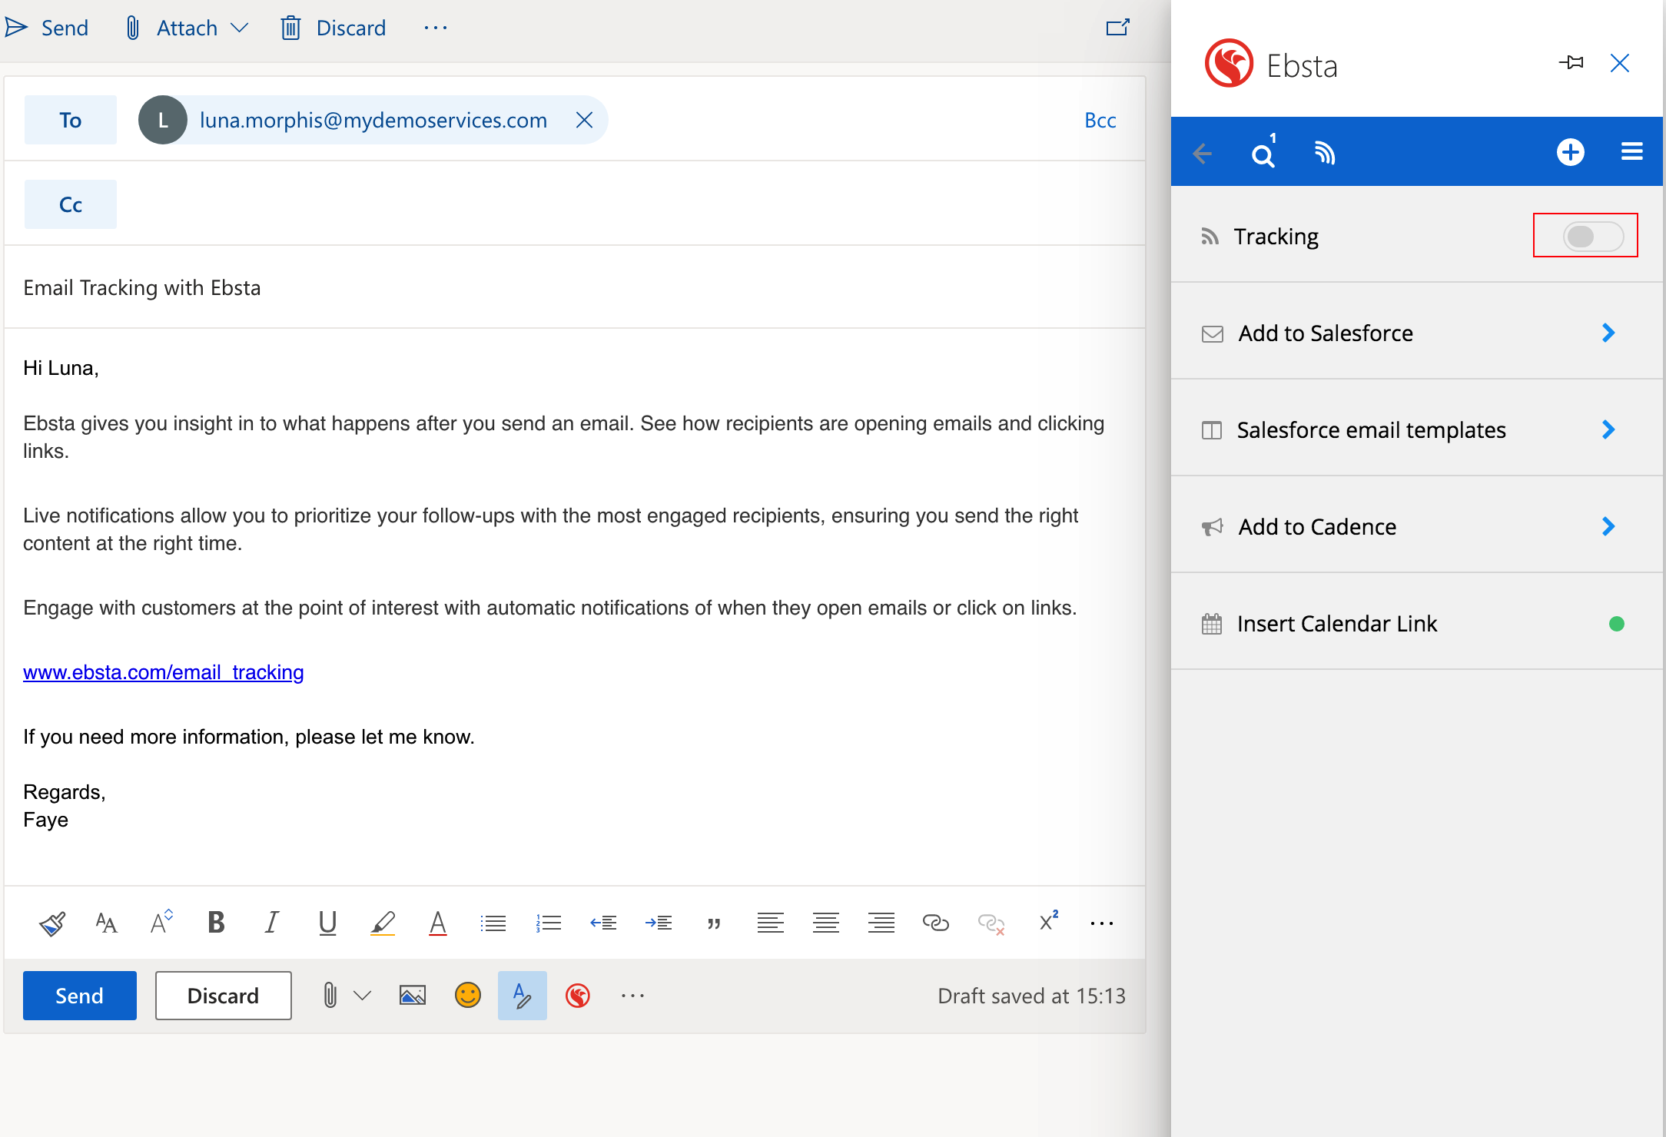The image size is (1666, 1137).
Task: Open the tracking feed icon in blue bar
Action: coord(1324,154)
